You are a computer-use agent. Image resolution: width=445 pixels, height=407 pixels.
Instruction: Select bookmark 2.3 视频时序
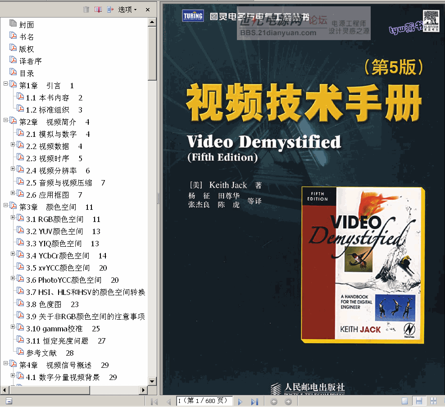point(54,158)
